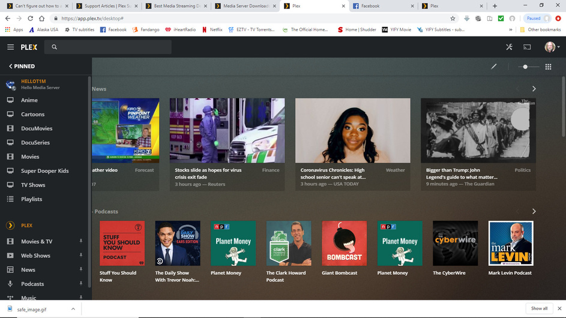This screenshot has height=318, width=566.
Task: Click the Podcasts section heading
Action: 106,212
